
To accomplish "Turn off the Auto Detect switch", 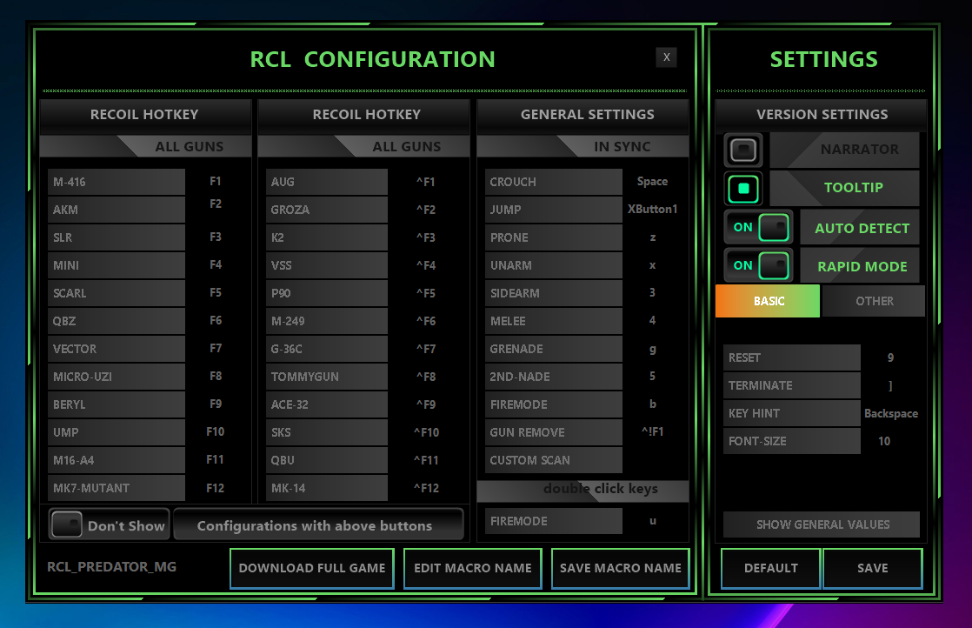I will point(756,228).
